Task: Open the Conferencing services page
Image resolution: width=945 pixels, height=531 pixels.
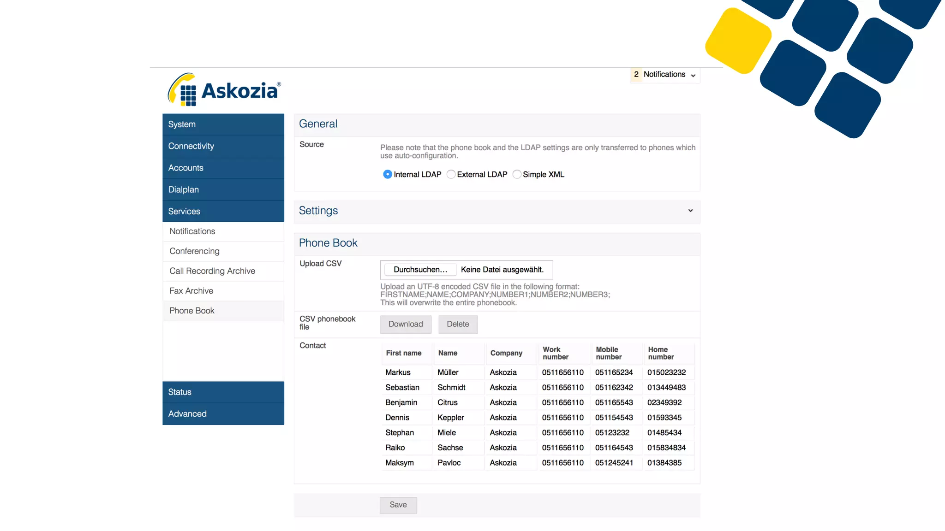Action: (x=194, y=251)
